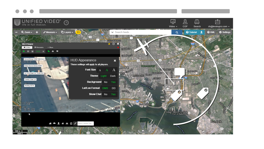
Task: Click the truck tag icon below the video
Action: pos(50,124)
